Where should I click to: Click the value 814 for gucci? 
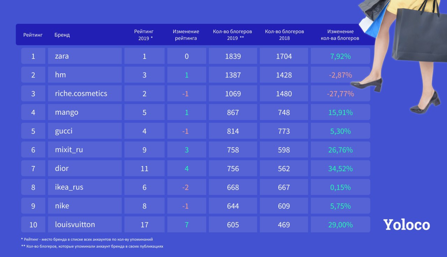pos(233,131)
